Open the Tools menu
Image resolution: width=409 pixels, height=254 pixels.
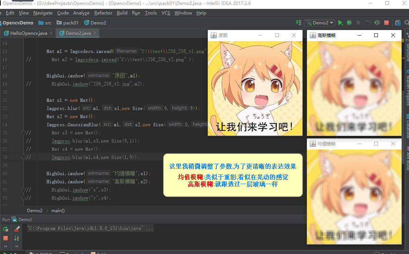(x=151, y=13)
